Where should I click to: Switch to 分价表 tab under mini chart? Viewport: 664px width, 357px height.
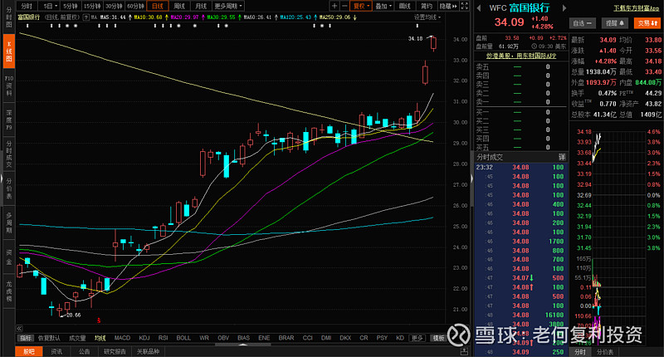tap(605, 352)
